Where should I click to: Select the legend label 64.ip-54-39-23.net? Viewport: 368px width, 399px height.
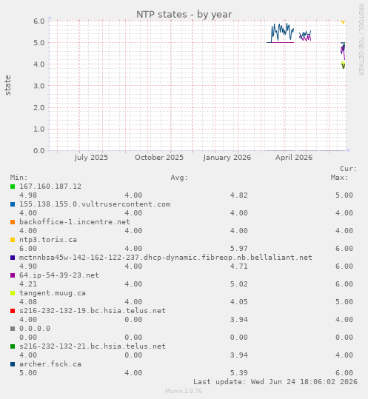pos(59,275)
